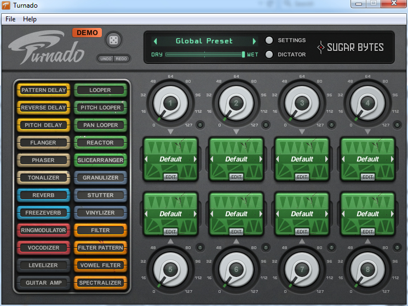Viewport: 408px width, 306px height.
Task: Select the Reverb effect
Action: coord(43,195)
